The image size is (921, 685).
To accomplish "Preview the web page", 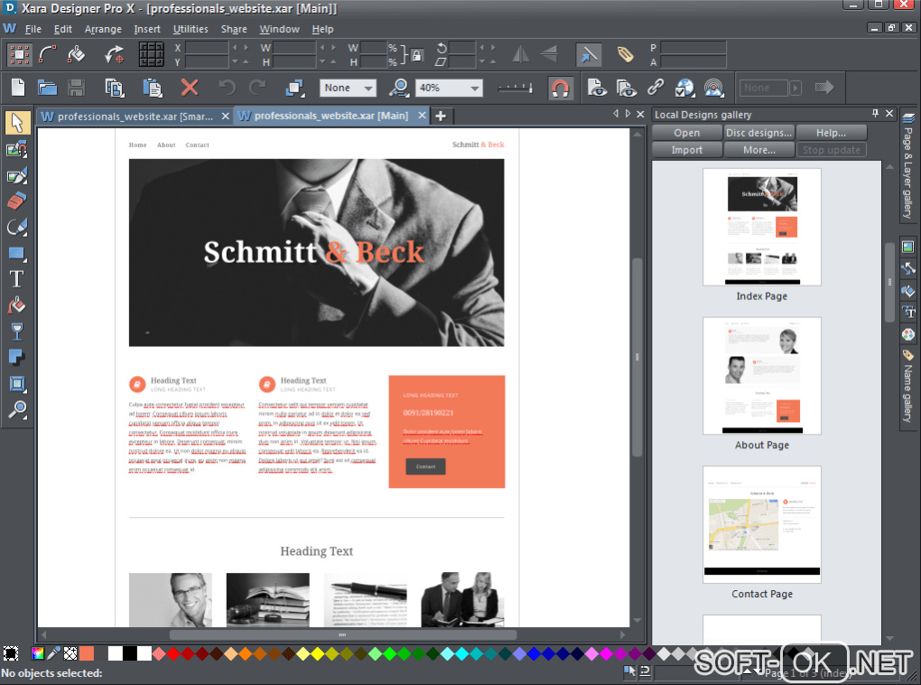I will click(x=597, y=89).
